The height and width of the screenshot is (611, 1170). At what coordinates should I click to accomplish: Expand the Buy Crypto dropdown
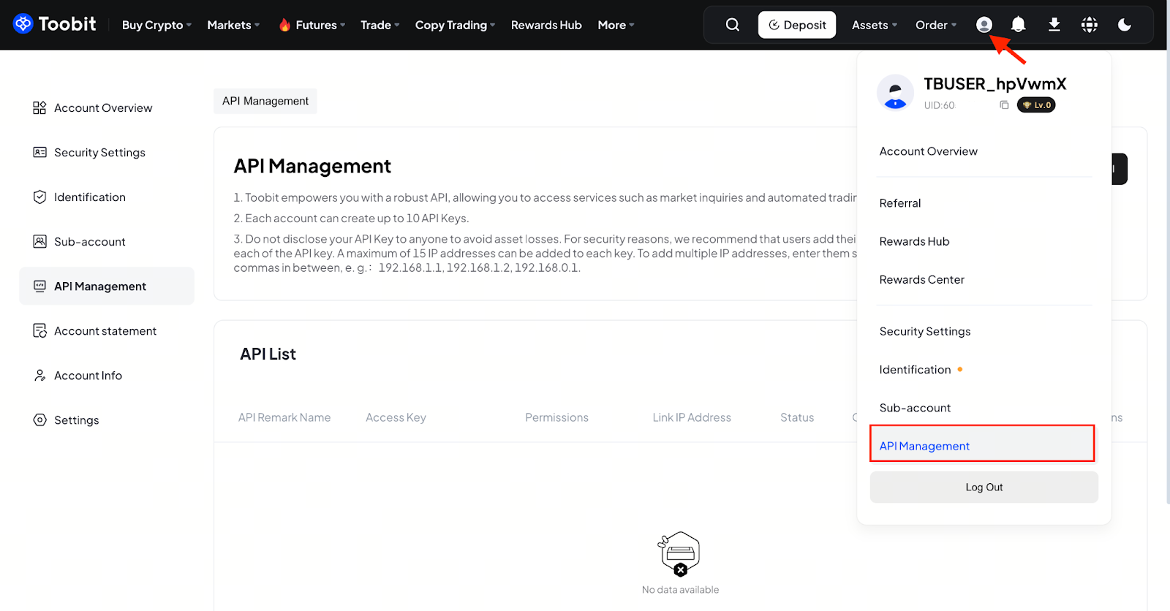[x=156, y=25]
